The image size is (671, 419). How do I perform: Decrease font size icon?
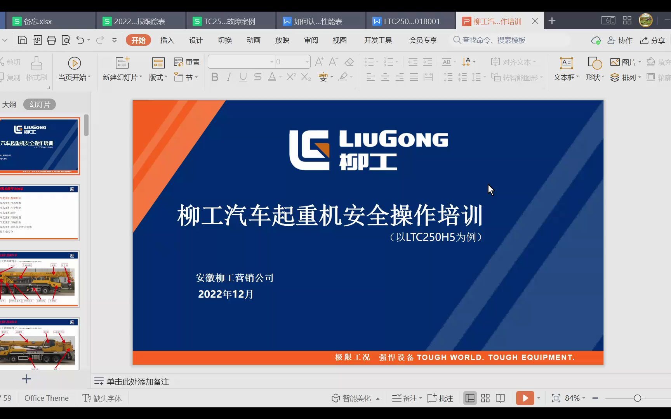[333, 62]
